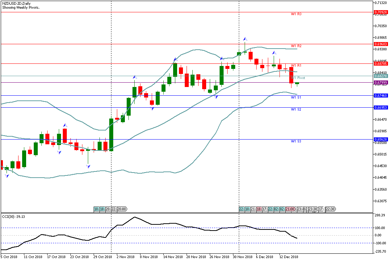
Task: Click the 0.63075 price axis value
Action: point(380,201)
